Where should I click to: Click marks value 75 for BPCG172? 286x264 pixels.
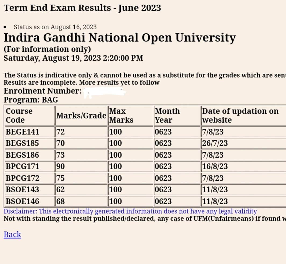60,178
